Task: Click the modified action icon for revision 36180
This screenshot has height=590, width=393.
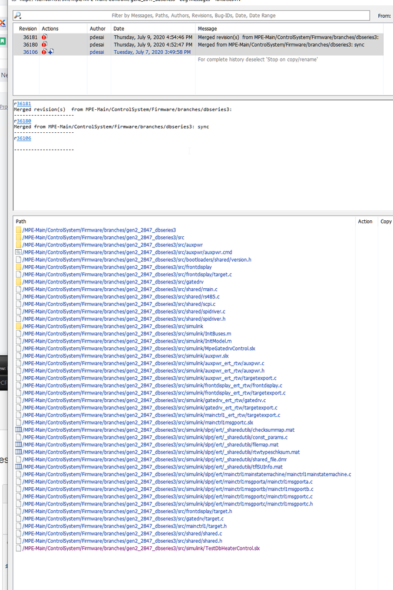Action: pos(44,44)
